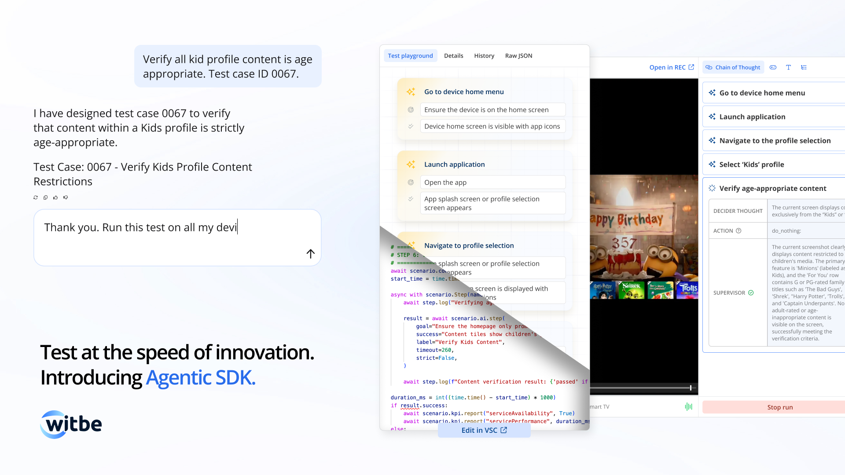Screen dimensions: 845x475
Task: Select the text 'T' view icon
Action: [x=788, y=67]
